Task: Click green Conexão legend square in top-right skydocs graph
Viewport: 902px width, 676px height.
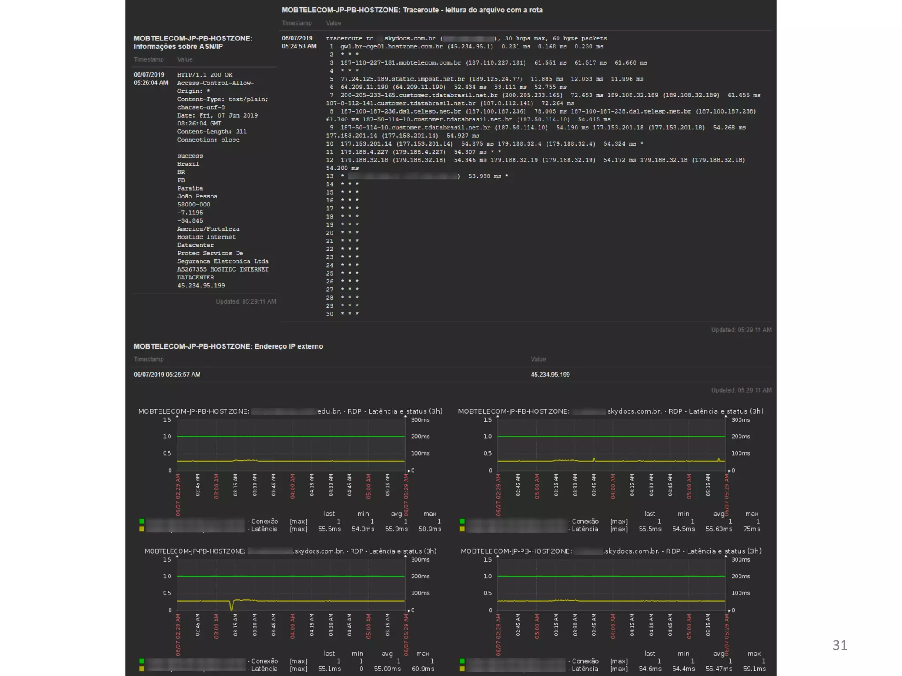Action: pos(462,521)
